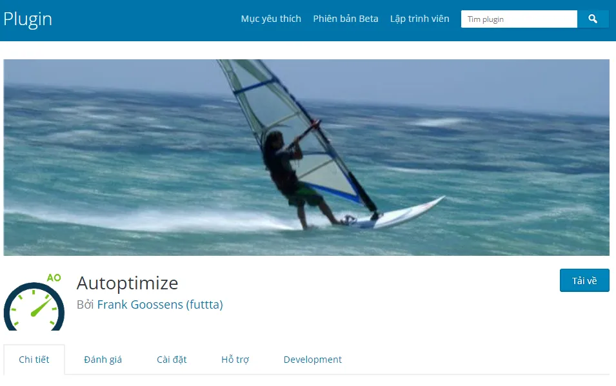Click the Plugin header title
The image size is (616, 386).
(x=28, y=19)
